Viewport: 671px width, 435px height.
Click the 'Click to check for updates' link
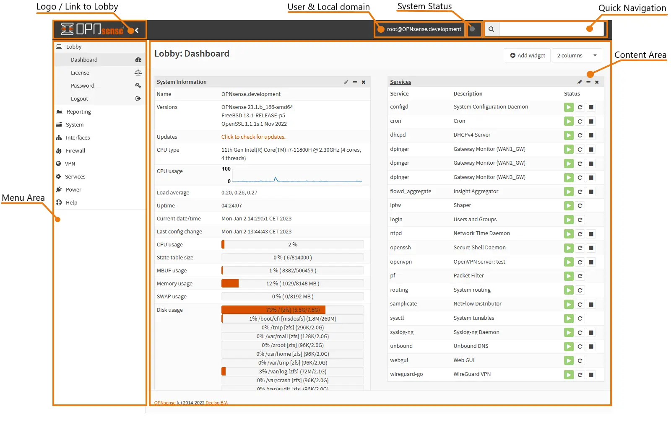(253, 137)
